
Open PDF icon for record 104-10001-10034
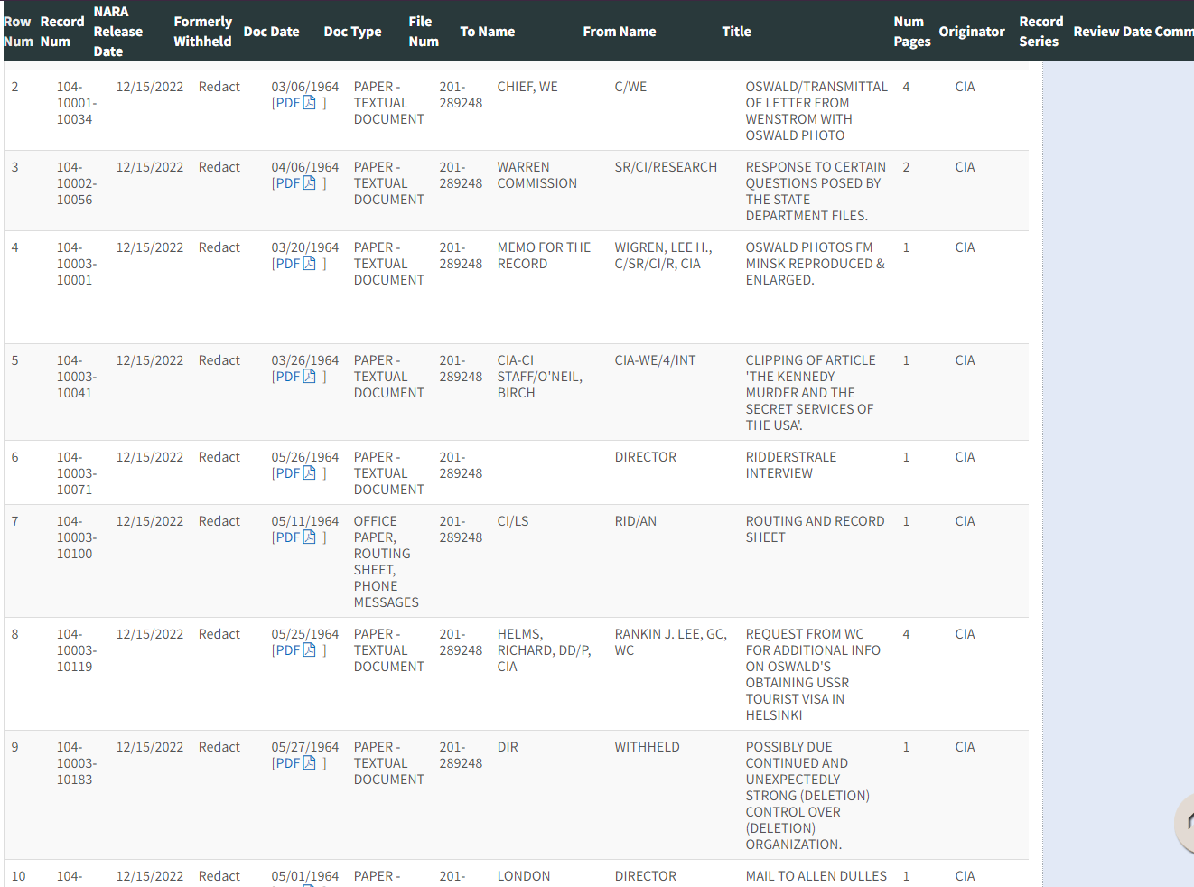309,103
